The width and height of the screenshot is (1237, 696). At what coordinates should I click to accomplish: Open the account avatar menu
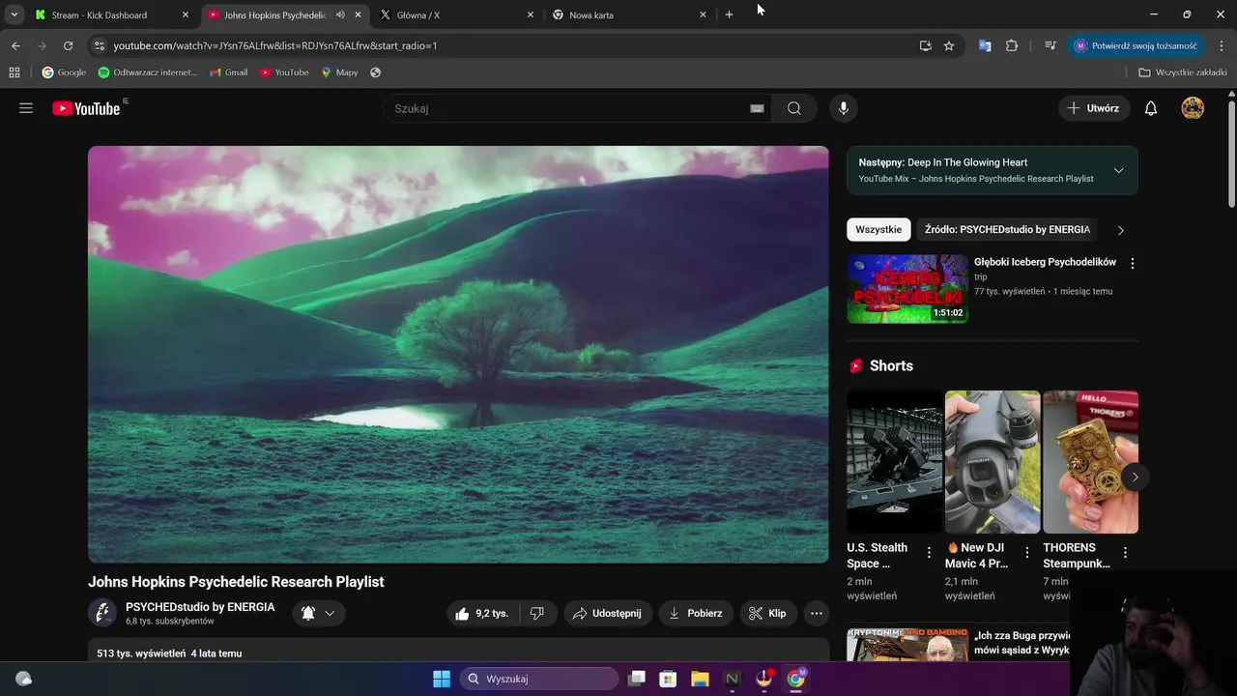pos(1193,108)
